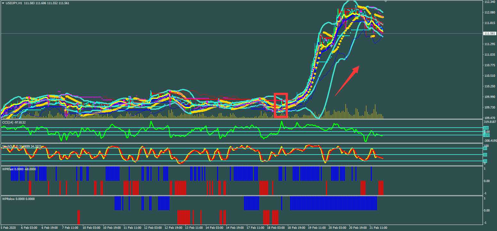This screenshot has height=231, width=497.
Task: Click the low value 111.552 in header
Action: point(53,3)
